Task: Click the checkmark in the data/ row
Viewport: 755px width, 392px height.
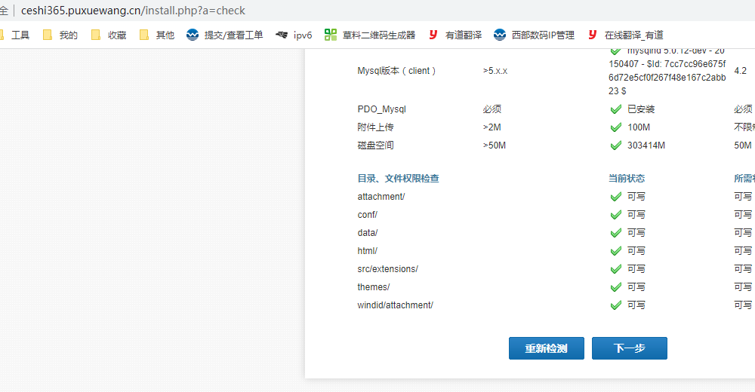Action: (616, 233)
